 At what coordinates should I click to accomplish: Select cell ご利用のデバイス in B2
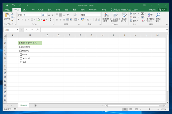pos(30,43)
